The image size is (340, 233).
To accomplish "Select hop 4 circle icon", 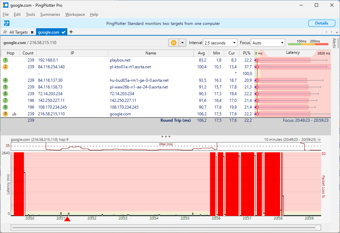I will (5, 80).
